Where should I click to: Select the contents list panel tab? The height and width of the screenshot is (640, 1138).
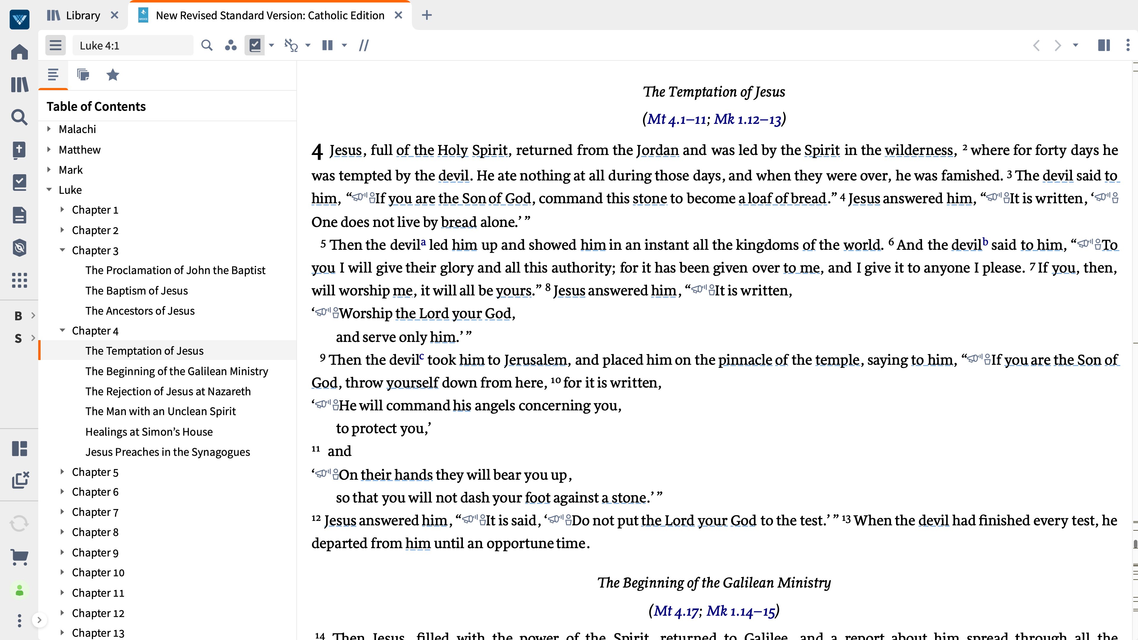point(53,75)
